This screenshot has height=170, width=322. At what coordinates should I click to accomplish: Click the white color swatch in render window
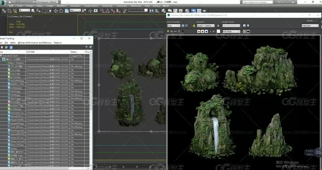218,31
